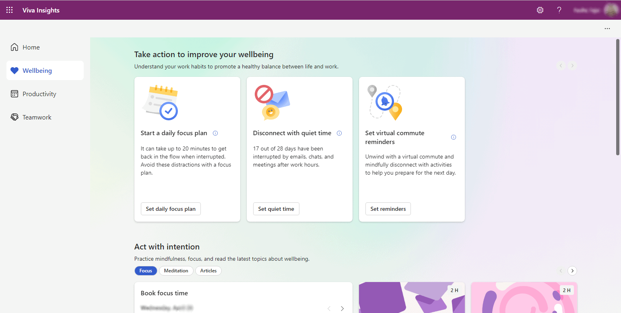Open Productivity in the sidebar

[x=45, y=94]
